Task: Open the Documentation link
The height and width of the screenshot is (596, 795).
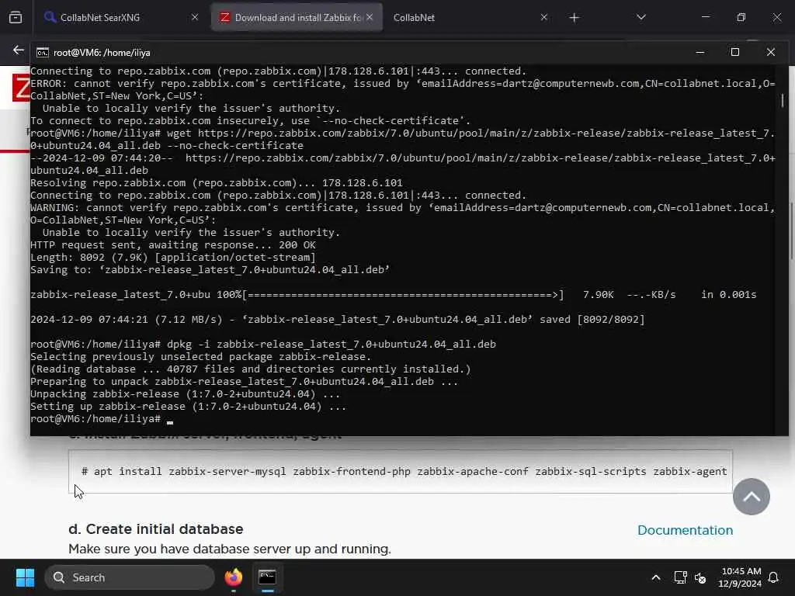Action: 685,530
